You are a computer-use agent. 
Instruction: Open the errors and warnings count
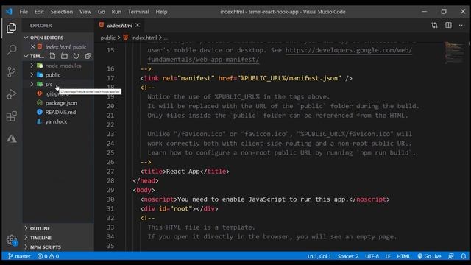click(x=48, y=256)
